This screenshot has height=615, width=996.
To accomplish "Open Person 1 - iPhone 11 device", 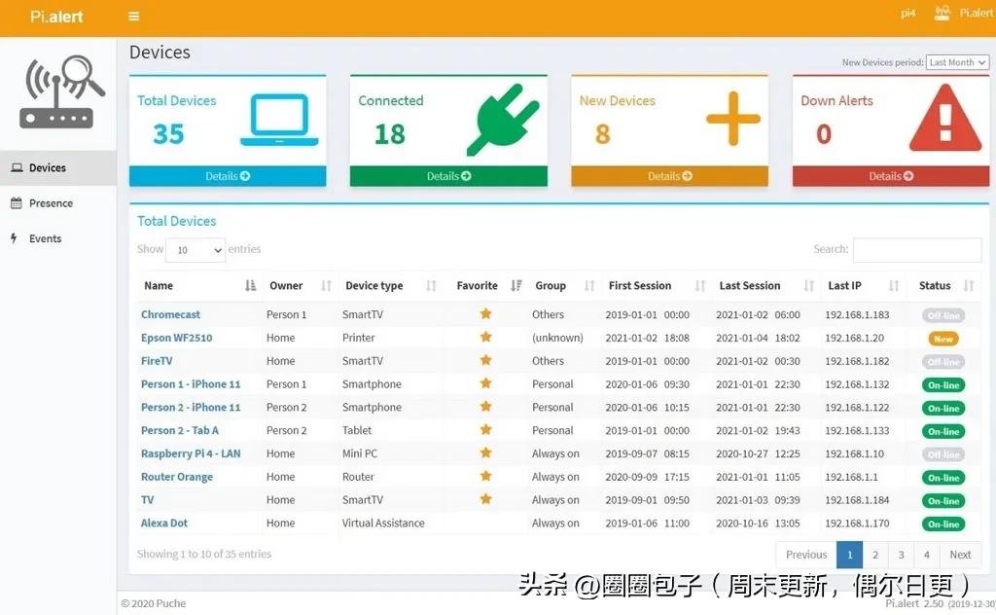I will point(191,384).
